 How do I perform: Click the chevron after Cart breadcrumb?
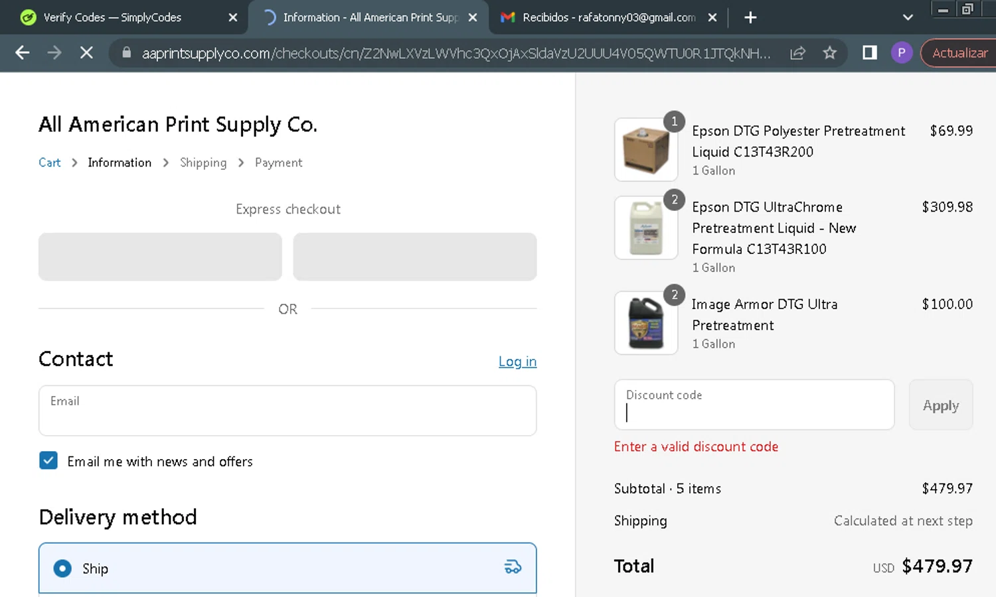click(x=74, y=163)
